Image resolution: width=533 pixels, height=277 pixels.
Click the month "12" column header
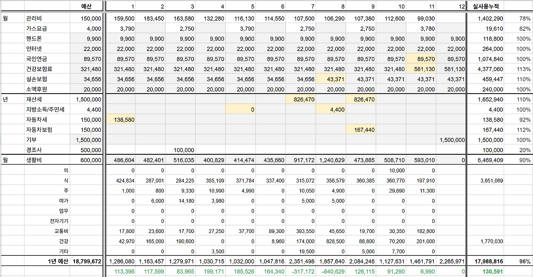pyautogui.click(x=461, y=7)
